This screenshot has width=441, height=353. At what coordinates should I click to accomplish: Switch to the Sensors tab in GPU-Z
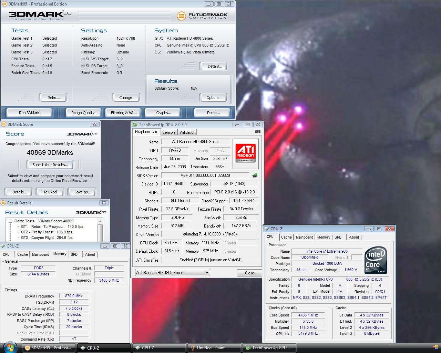pyautogui.click(x=169, y=132)
